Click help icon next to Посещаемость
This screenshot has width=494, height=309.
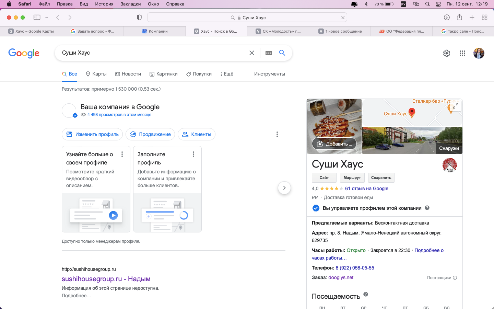click(x=366, y=294)
